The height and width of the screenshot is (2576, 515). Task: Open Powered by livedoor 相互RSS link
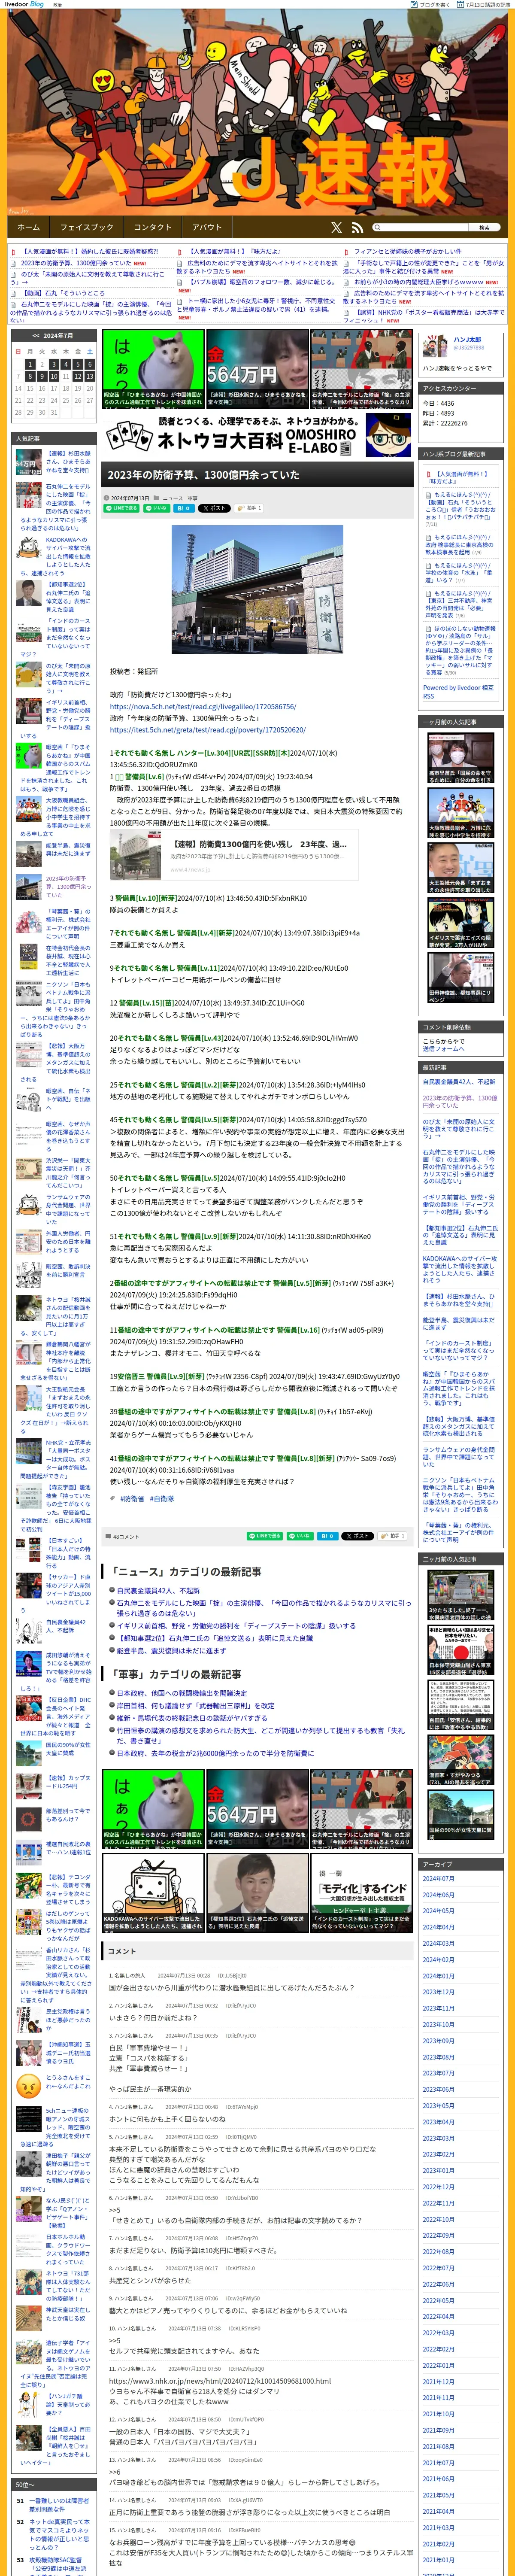458,692
